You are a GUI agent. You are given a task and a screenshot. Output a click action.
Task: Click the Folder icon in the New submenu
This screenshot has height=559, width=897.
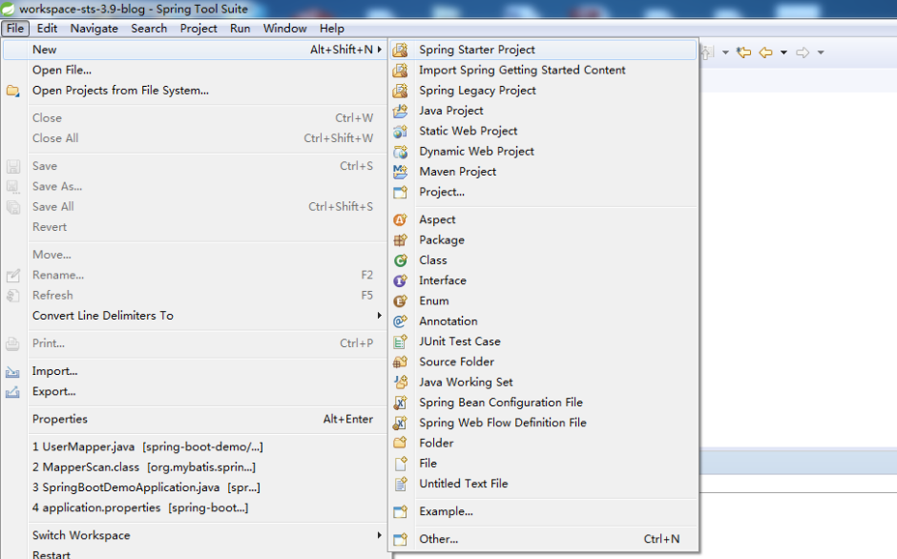click(401, 443)
